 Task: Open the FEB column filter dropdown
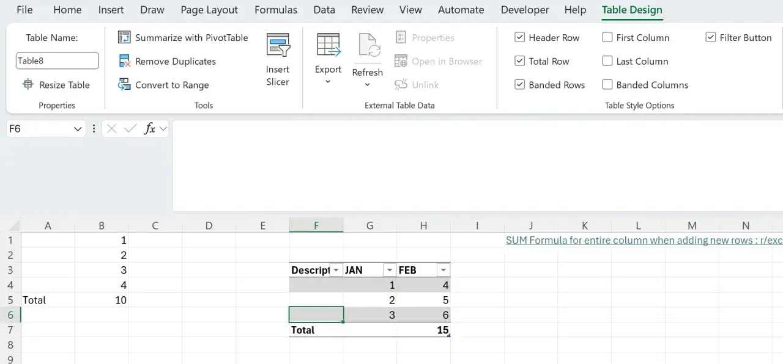tap(443, 270)
